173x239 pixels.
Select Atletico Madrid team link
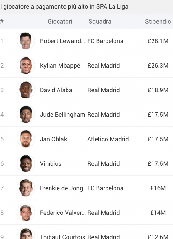pos(108,139)
